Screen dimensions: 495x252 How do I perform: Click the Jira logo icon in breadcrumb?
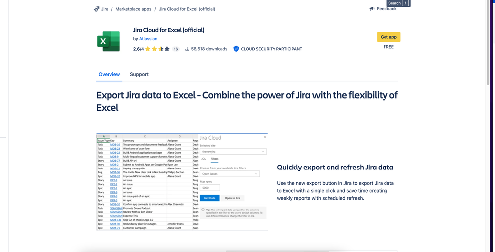click(96, 9)
